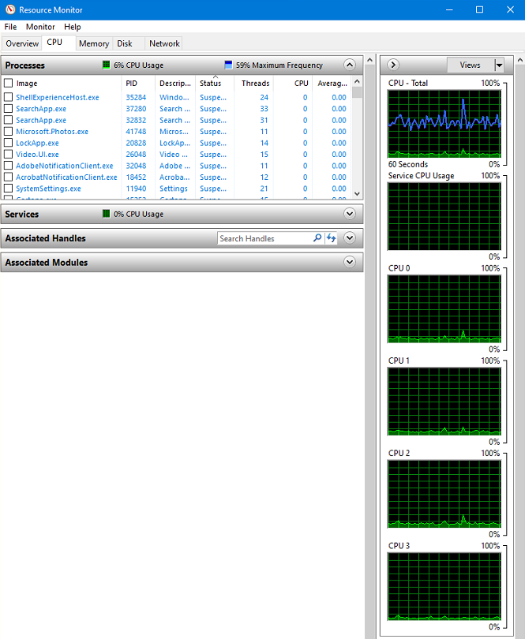Select the AdobeNotificationClient.exe checkbox

point(8,166)
